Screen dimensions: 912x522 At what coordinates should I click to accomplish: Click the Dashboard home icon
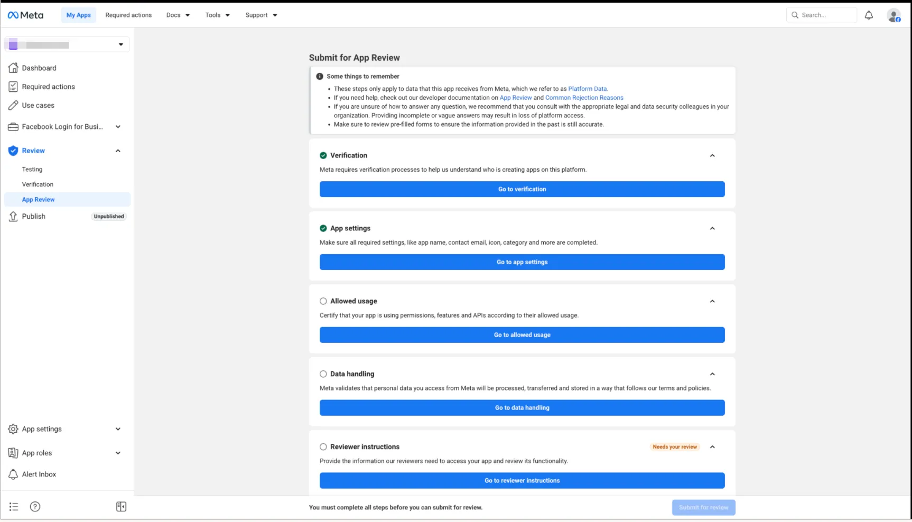[x=13, y=68]
